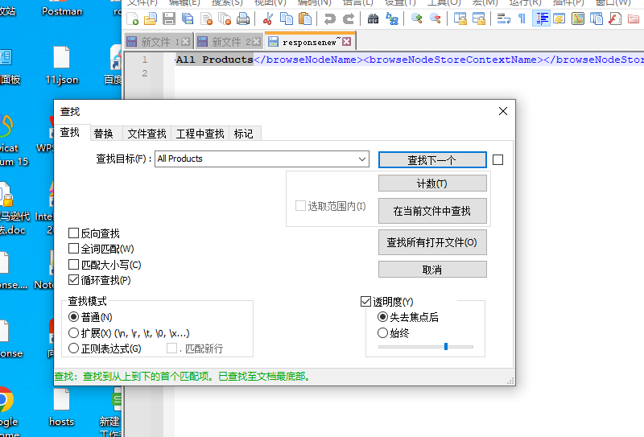Image resolution: width=644 pixels, height=437 pixels.
Task: Toggle the indent guide toolbar icon
Action: click(x=541, y=19)
